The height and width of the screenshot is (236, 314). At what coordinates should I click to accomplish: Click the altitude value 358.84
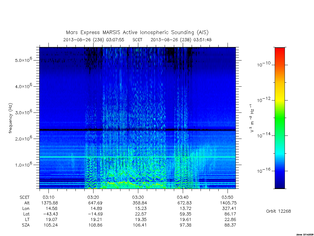coord(140,203)
